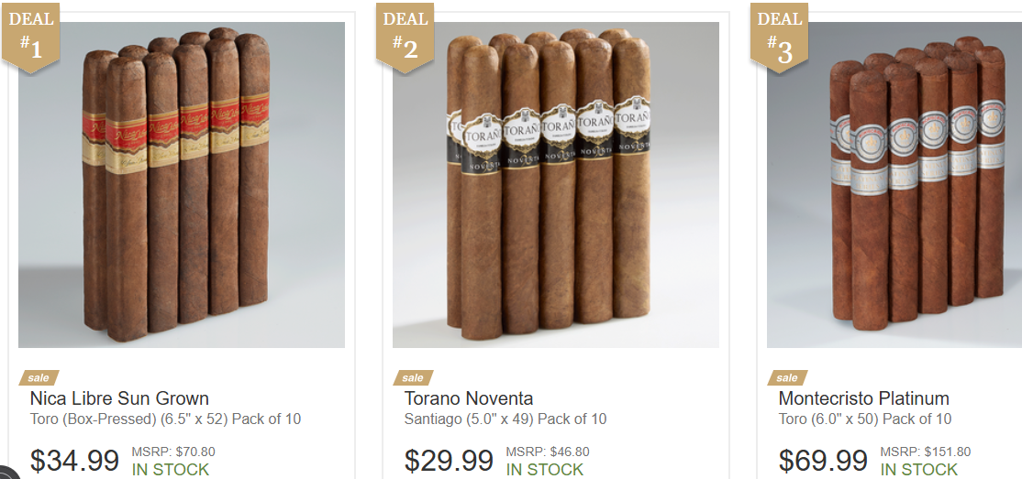
Task: Click the $29.99 price
Action: pyautogui.click(x=450, y=461)
